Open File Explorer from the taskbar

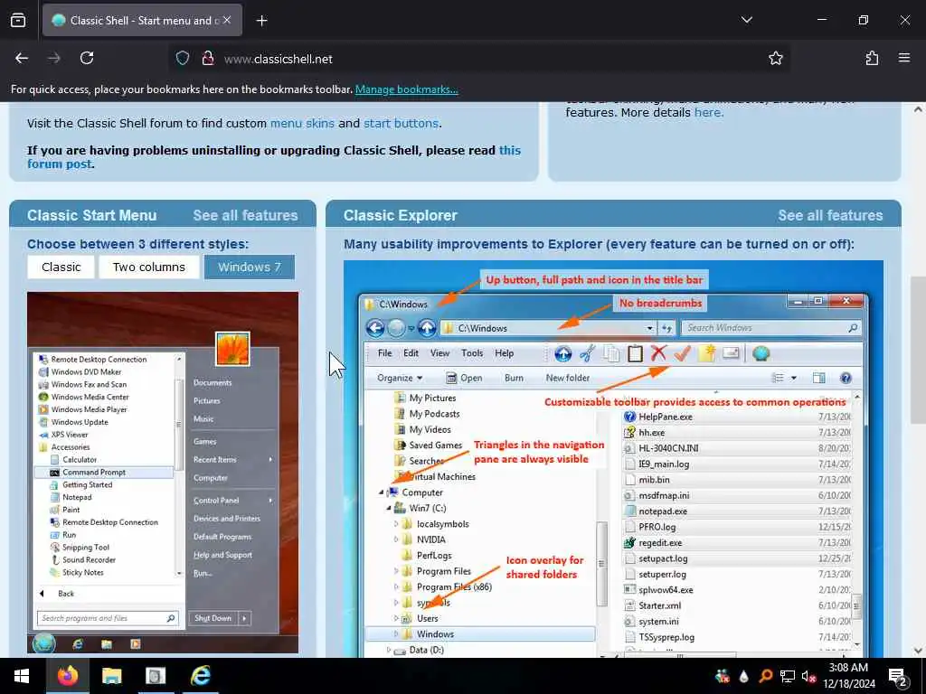pos(111,676)
